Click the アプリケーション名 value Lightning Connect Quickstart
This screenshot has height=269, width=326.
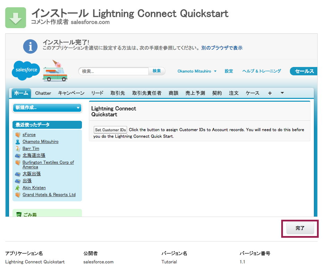pos(35,262)
